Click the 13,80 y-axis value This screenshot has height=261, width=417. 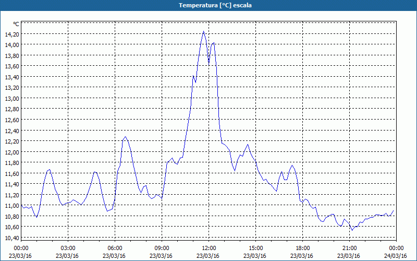tap(12, 55)
